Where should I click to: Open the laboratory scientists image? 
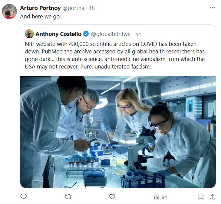coord(118,132)
